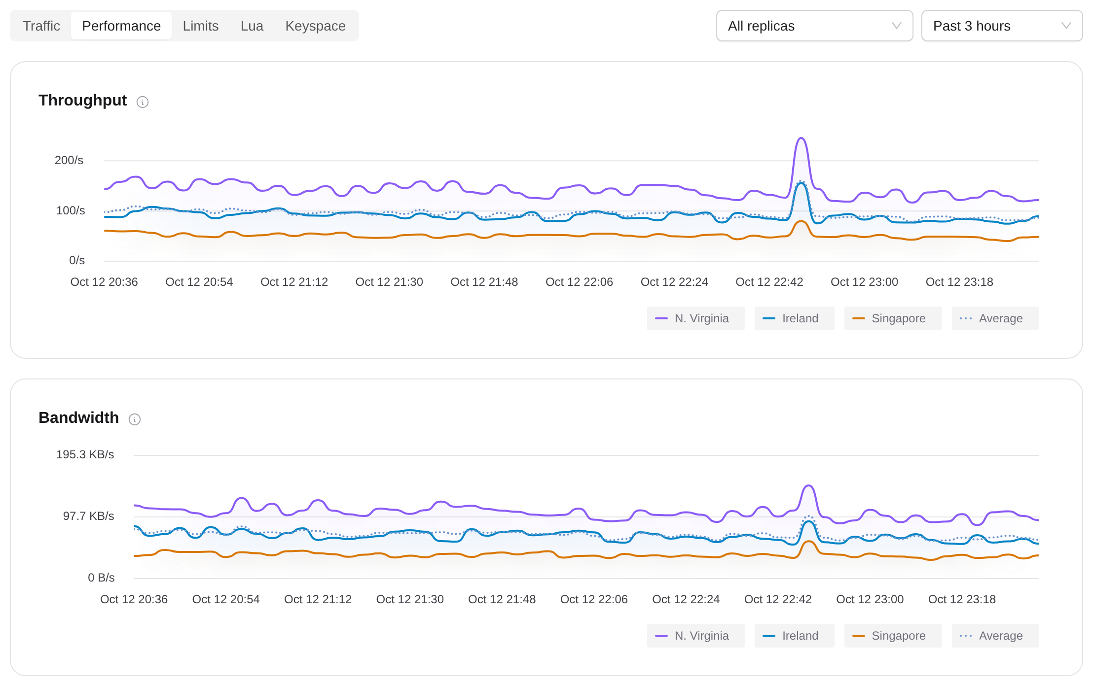Toggle Ireland series in Throughput legend
The image size is (1093, 686).
click(794, 318)
